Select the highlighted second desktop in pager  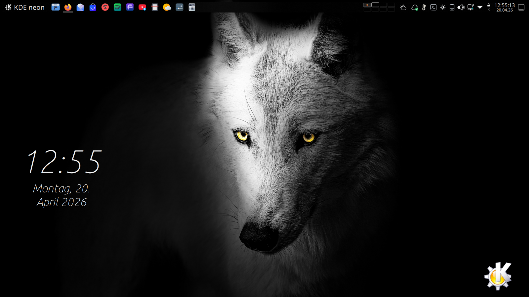click(375, 5)
